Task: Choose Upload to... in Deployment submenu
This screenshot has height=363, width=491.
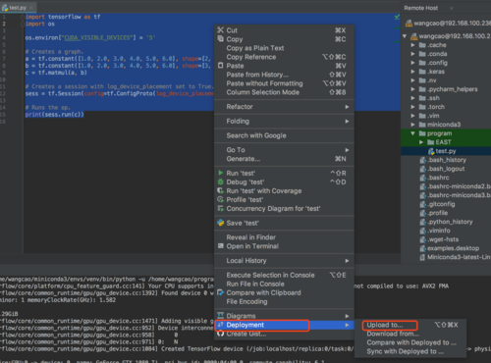Action: click(x=410, y=325)
